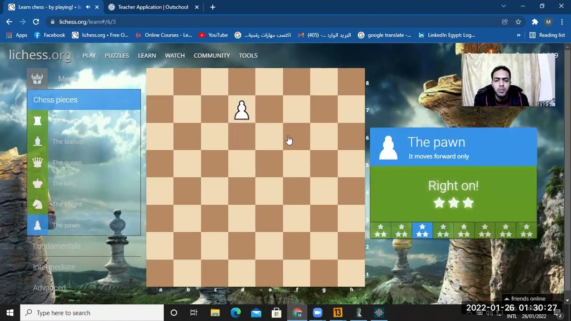Open The bishop lesson
The image size is (571, 321).
[x=67, y=141]
